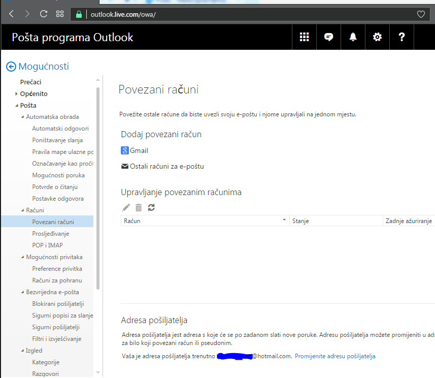Open the help question mark icon
This screenshot has height=378, width=435.
401,37
